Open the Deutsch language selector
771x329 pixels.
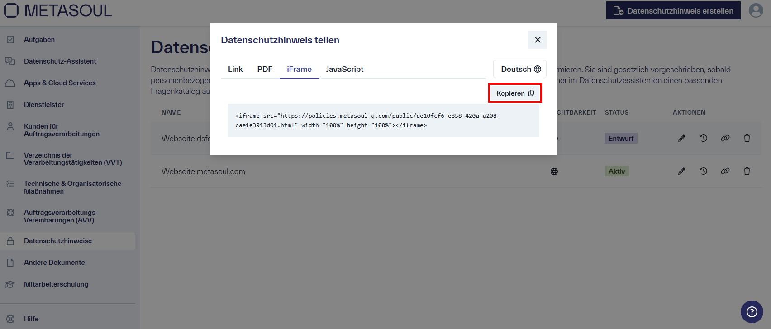(x=520, y=69)
